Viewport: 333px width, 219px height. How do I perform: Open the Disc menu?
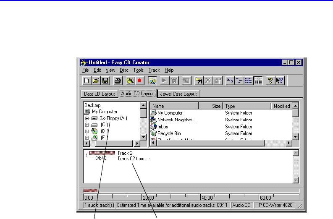point(124,70)
